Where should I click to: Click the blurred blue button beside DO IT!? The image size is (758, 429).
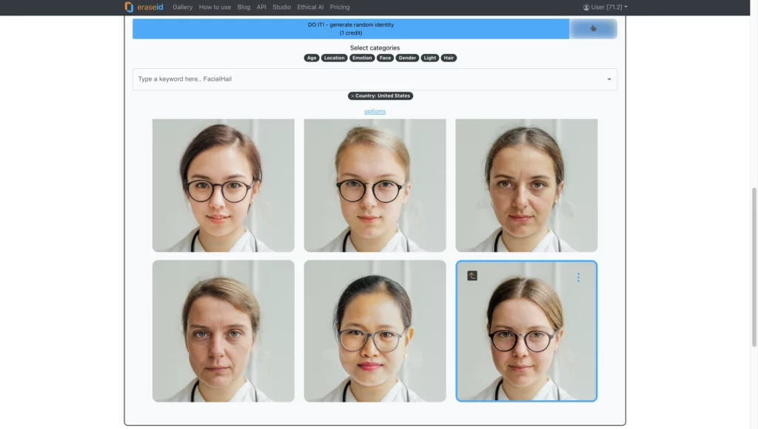coord(593,29)
